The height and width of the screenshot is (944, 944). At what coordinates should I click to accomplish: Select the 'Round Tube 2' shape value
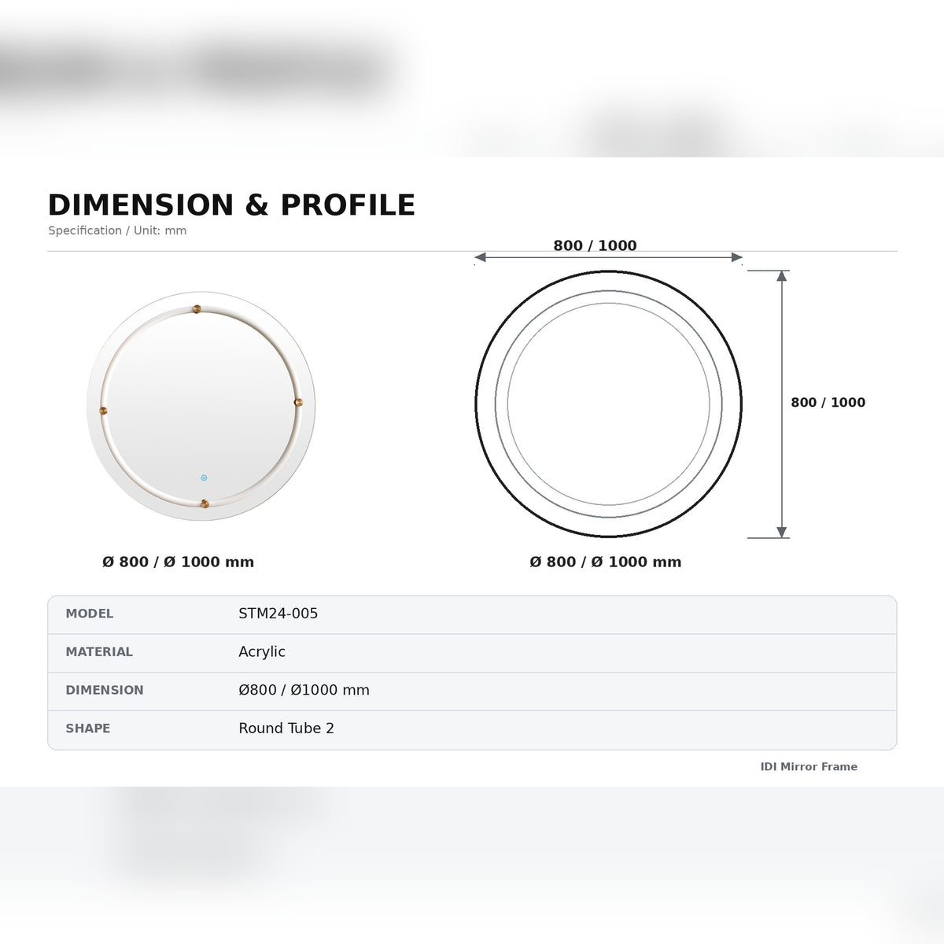coord(286,728)
